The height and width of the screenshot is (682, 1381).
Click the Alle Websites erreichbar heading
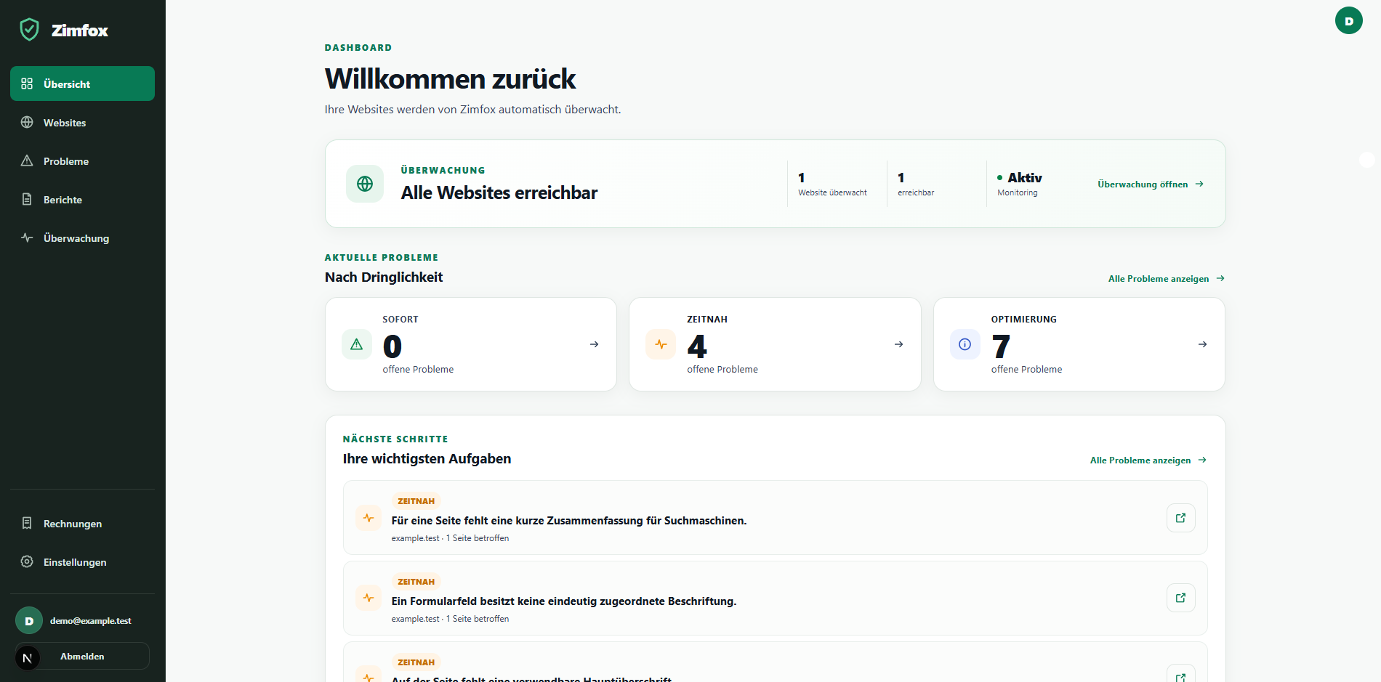[499, 192]
